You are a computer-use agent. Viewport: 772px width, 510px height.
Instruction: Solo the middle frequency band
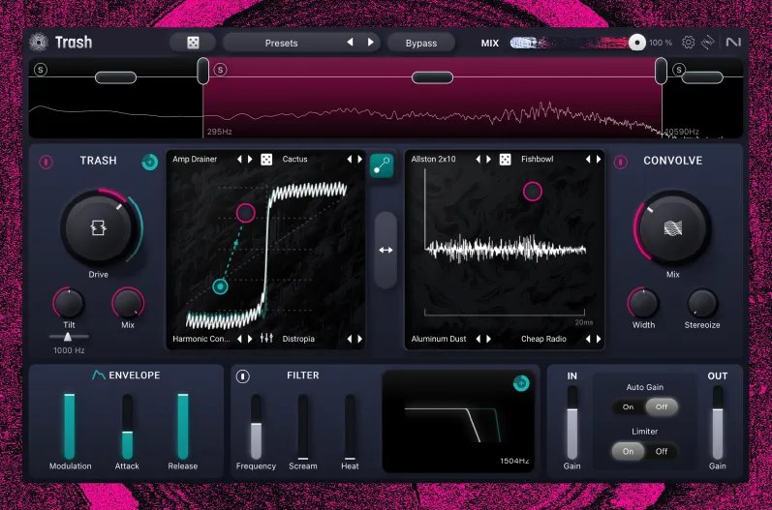coord(220,70)
